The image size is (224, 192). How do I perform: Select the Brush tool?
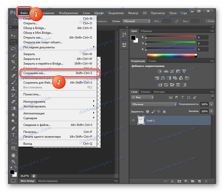(x=13, y=82)
